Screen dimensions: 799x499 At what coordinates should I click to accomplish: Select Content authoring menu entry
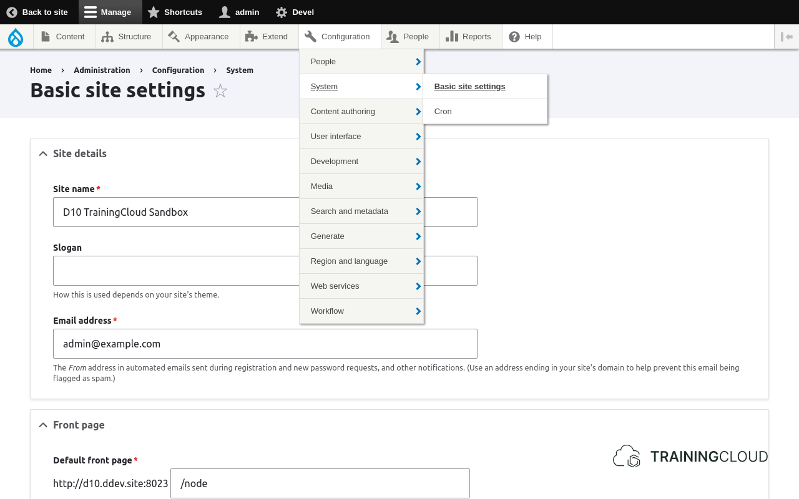click(361, 112)
